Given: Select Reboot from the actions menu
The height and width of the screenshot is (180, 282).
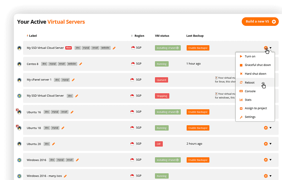Looking at the screenshot, I should [250, 83].
